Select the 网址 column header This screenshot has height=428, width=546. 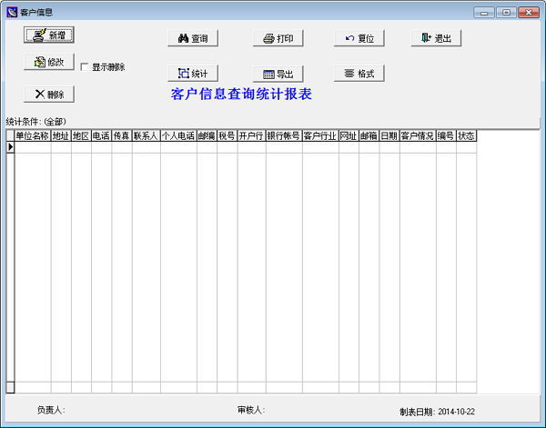pyautogui.click(x=349, y=135)
